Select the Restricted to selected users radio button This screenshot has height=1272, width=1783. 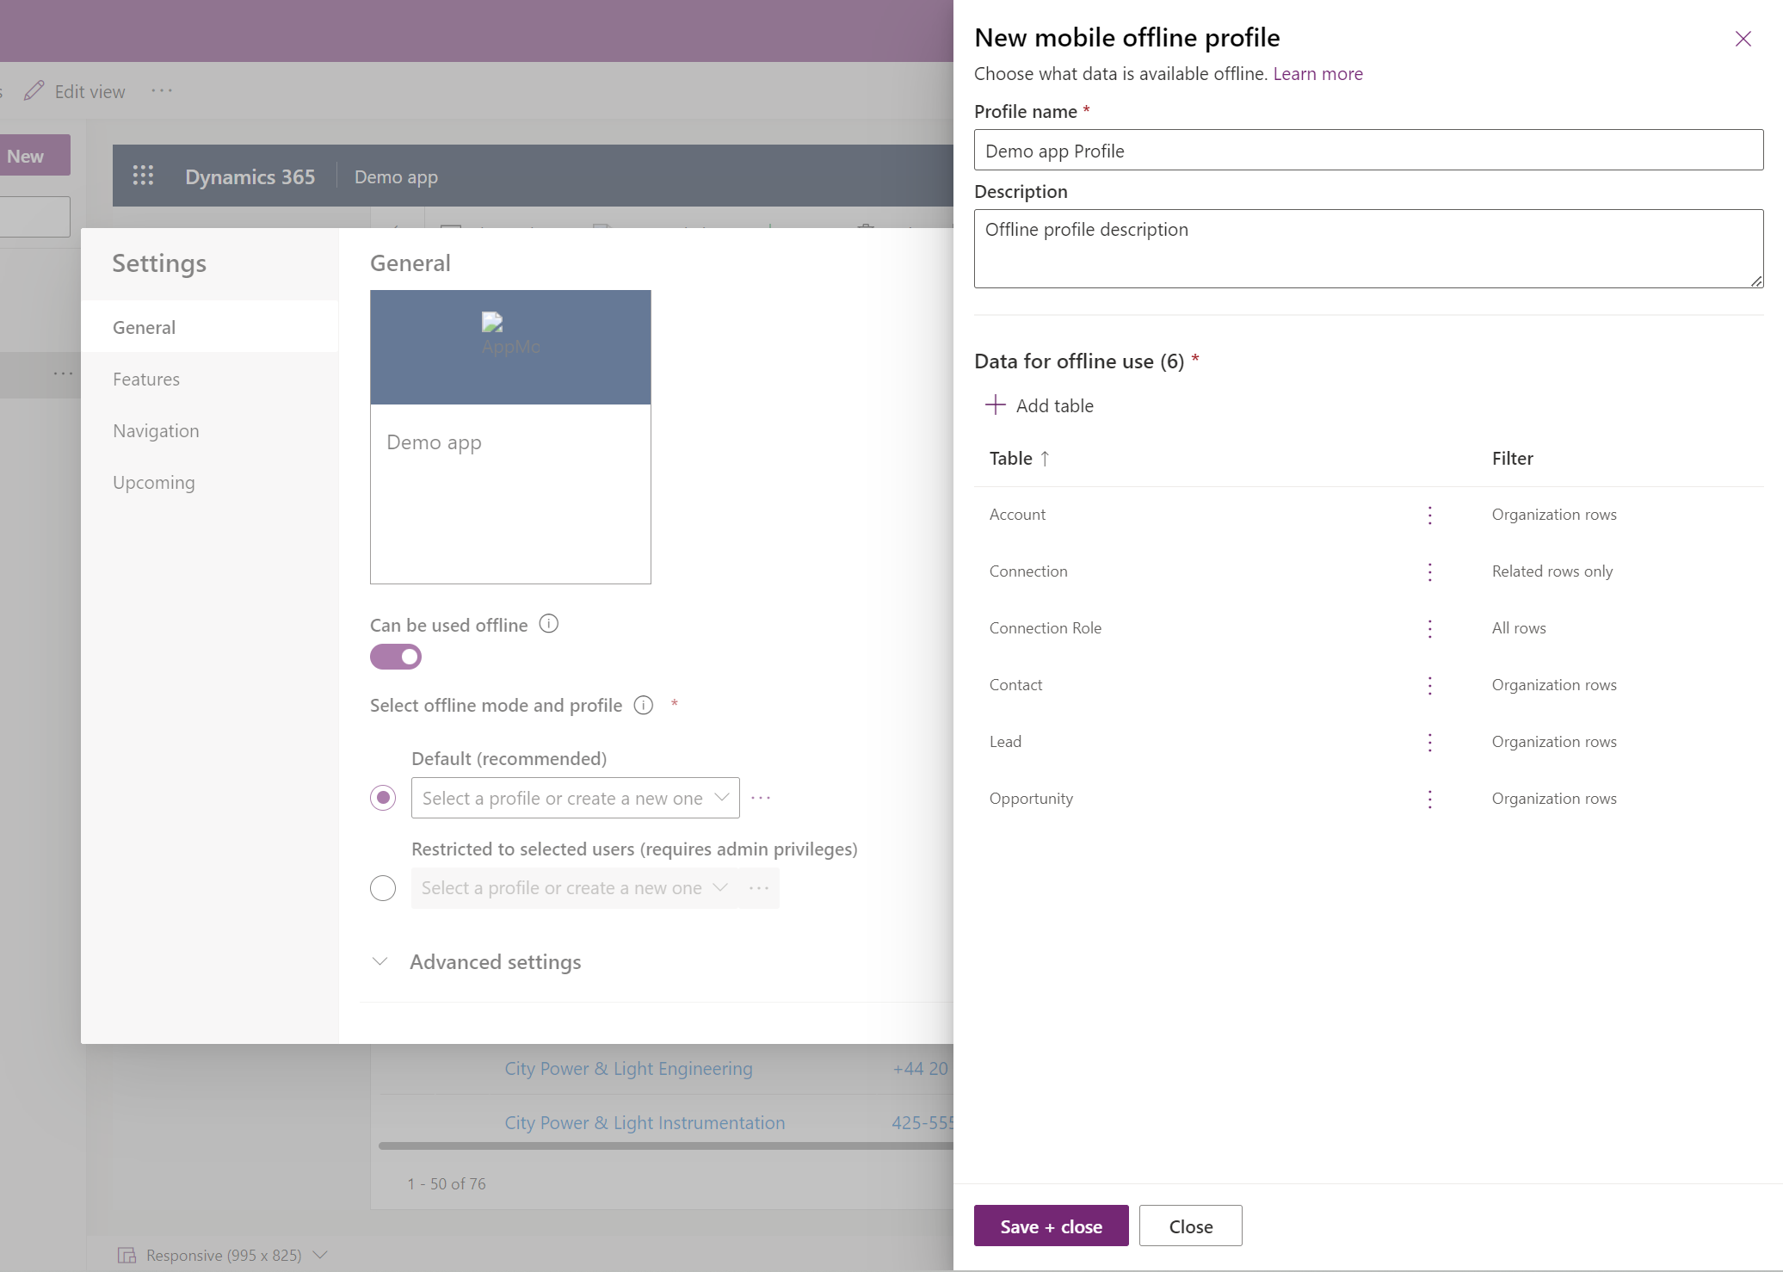pos(384,886)
